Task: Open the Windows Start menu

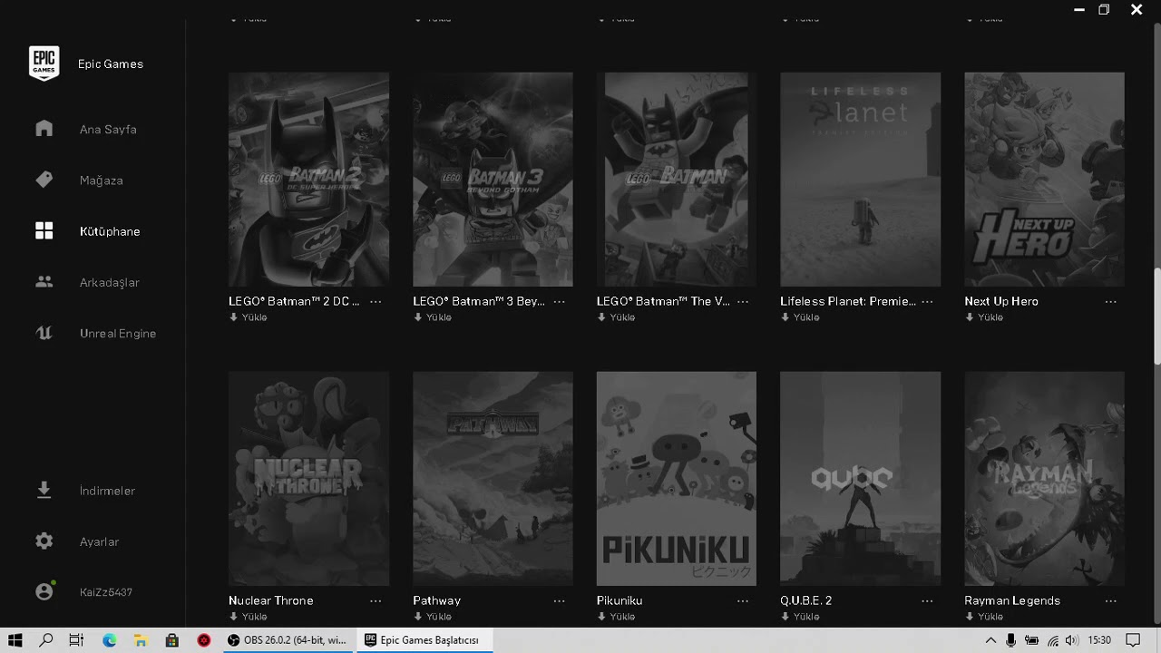Action: [15, 640]
